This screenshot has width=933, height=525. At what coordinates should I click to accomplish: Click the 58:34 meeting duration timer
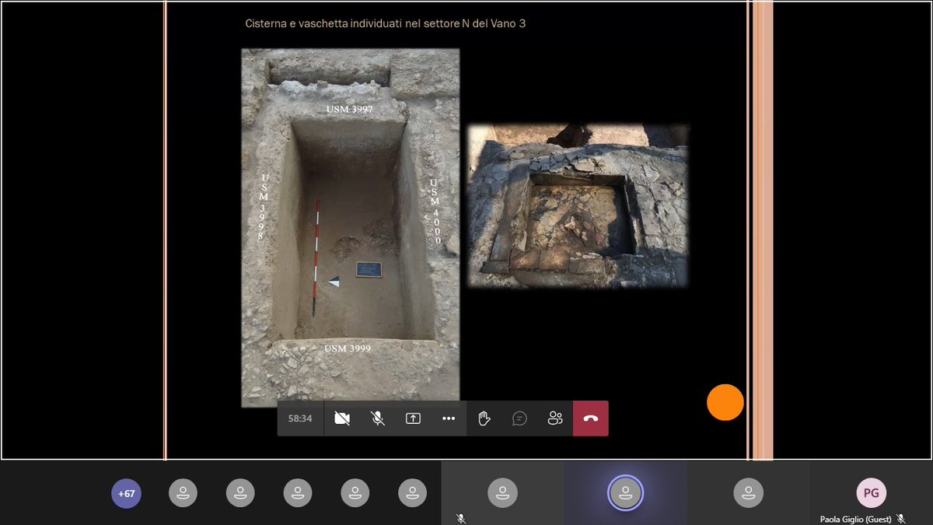[300, 418]
